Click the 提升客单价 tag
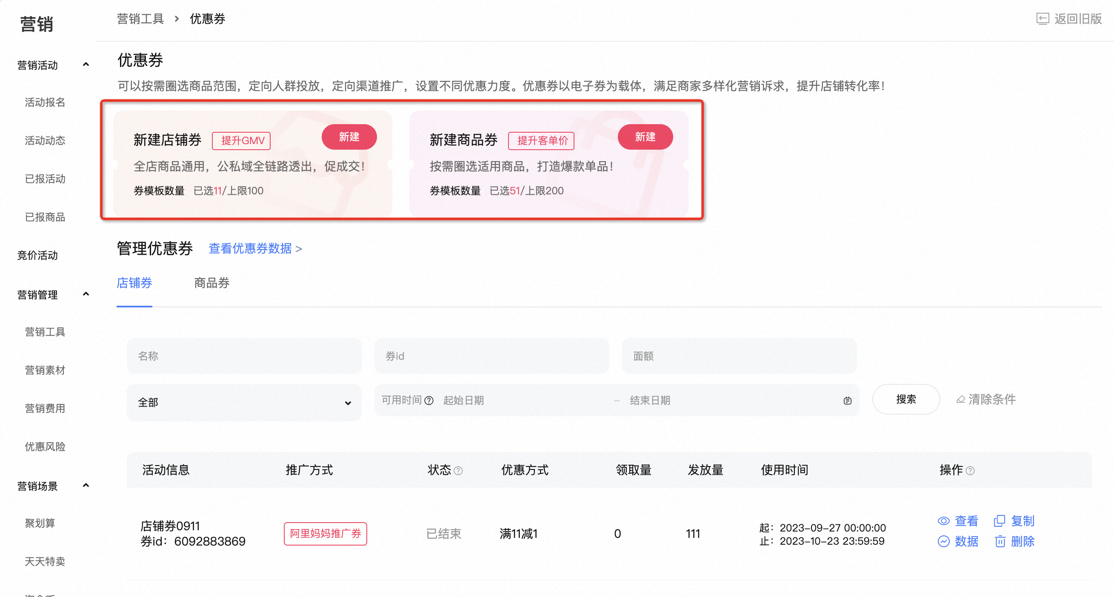Image resolution: width=1114 pixels, height=597 pixels. point(541,141)
